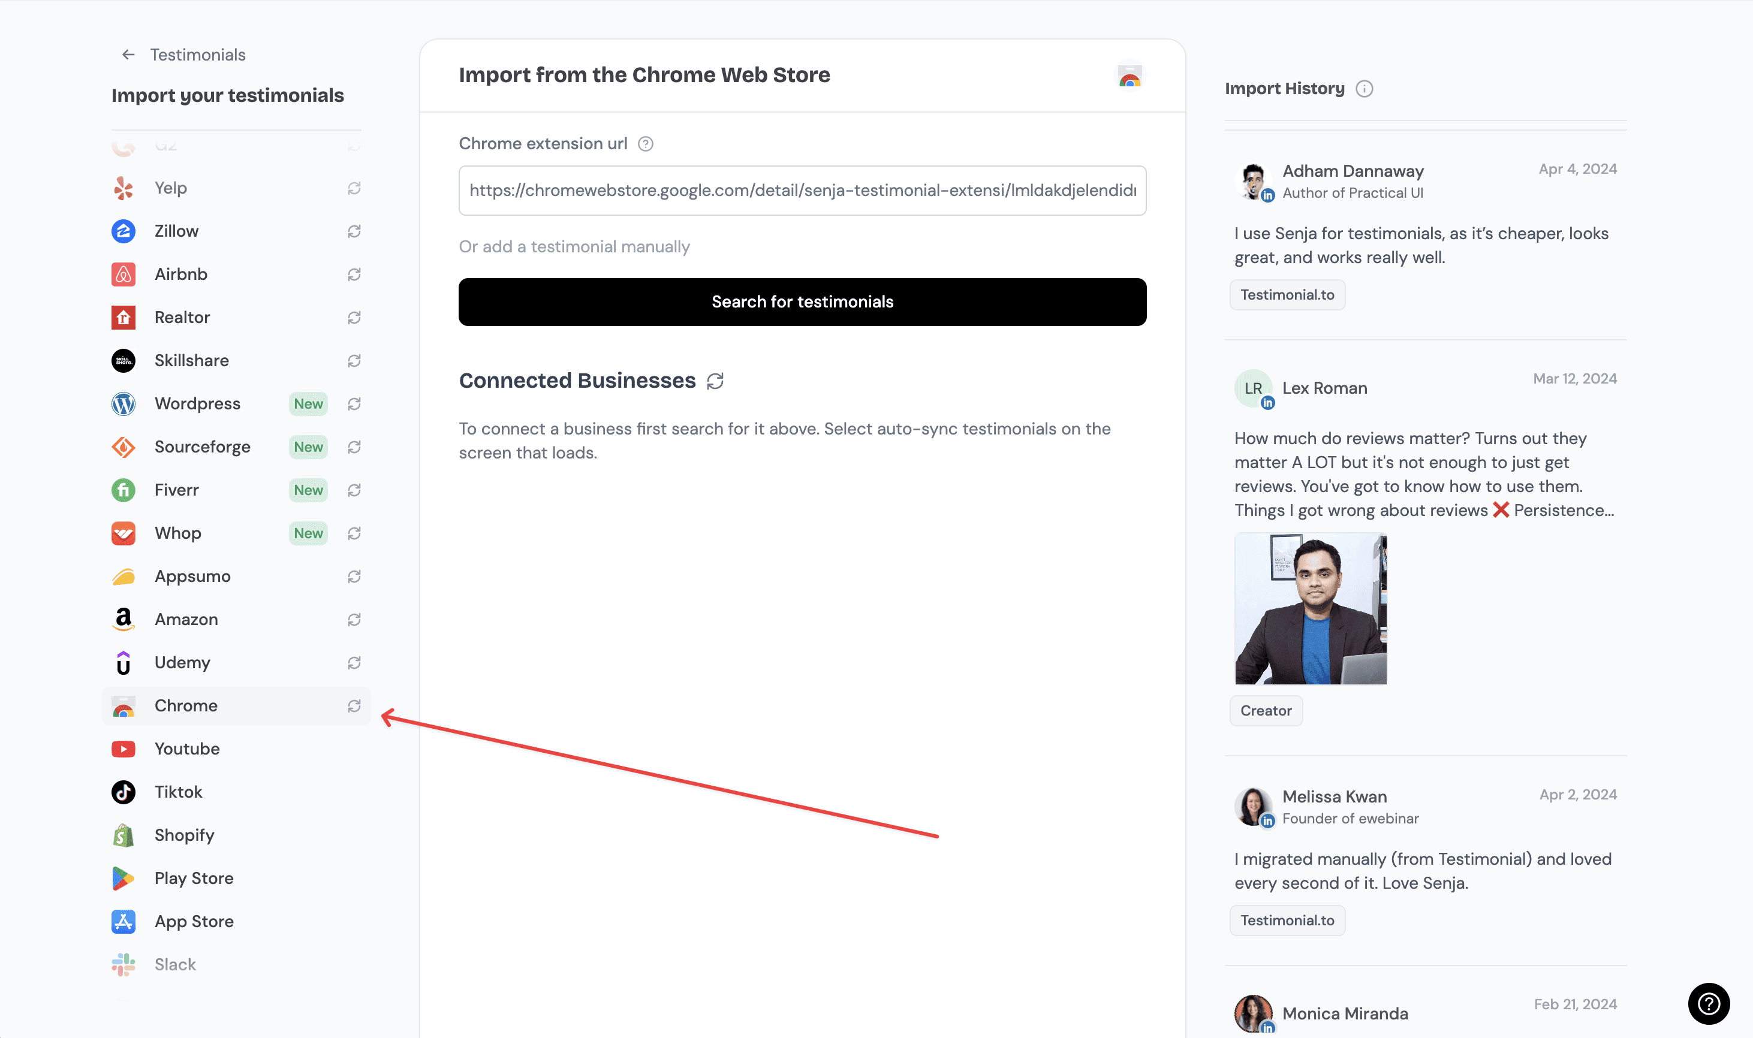Show Import History info tooltip
Screen dimensions: 1753x1038
1364,89
